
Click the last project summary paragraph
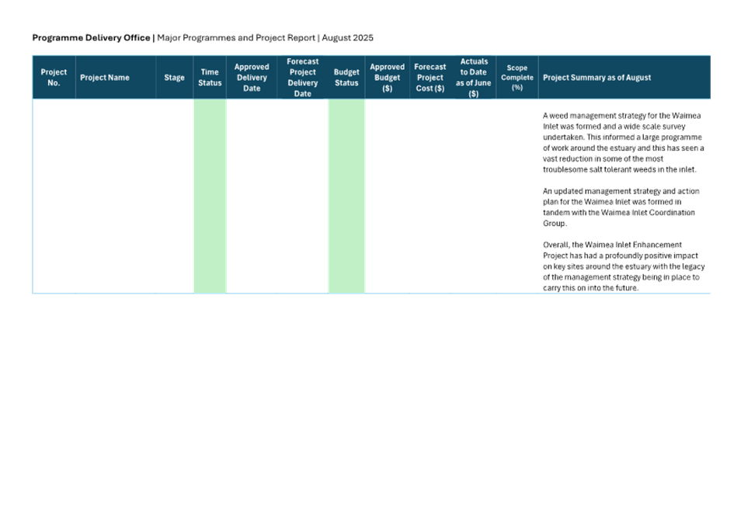tap(623, 266)
